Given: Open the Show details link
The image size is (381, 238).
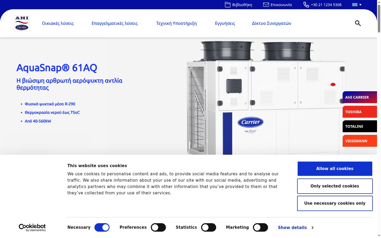Looking at the screenshot, I should [x=292, y=227].
